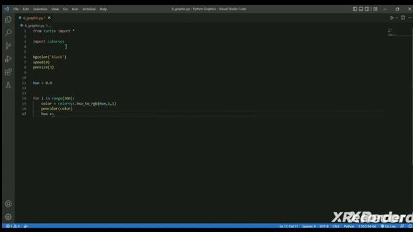Click the 'hue +=' code line
The width and height of the screenshot is (413, 232).
48,114
